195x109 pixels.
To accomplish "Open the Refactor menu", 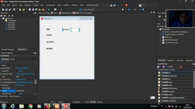I will point(28,5).
